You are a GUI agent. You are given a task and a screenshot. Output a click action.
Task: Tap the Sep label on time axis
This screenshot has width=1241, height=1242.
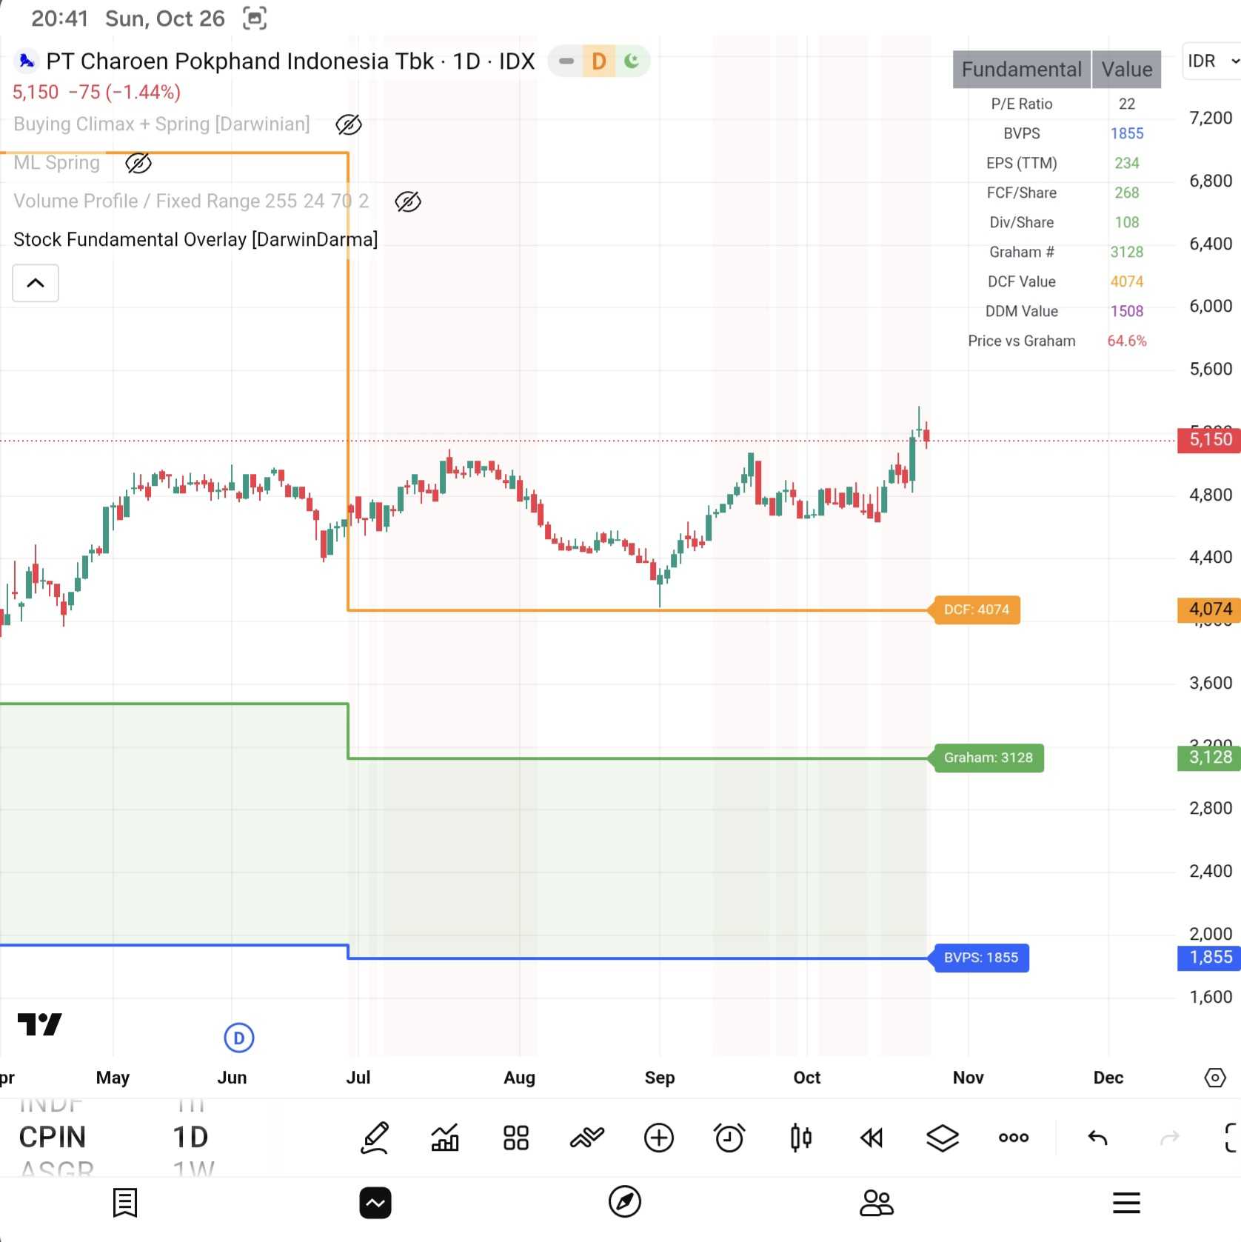coord(660,1078)
